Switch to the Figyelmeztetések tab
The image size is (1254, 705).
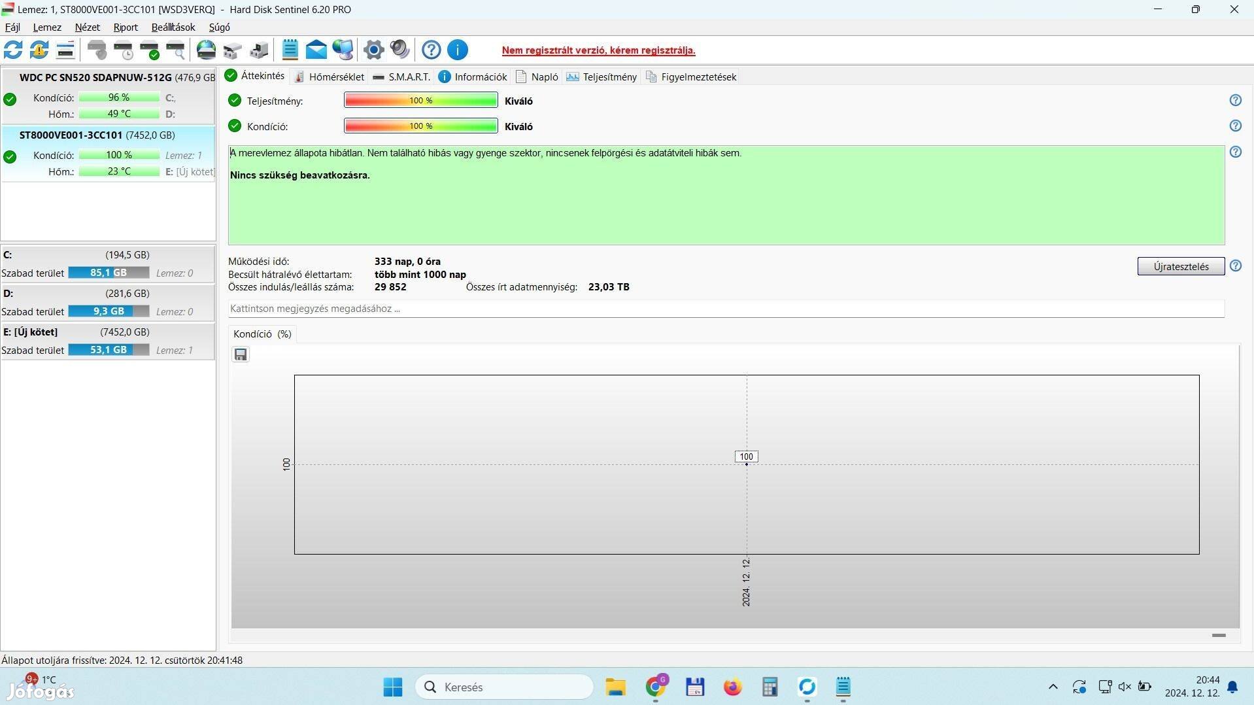coord(691,77)
